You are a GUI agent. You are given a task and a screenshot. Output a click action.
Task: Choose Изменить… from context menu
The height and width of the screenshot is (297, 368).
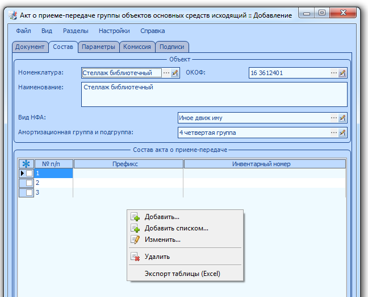click(x=185, y=240)
